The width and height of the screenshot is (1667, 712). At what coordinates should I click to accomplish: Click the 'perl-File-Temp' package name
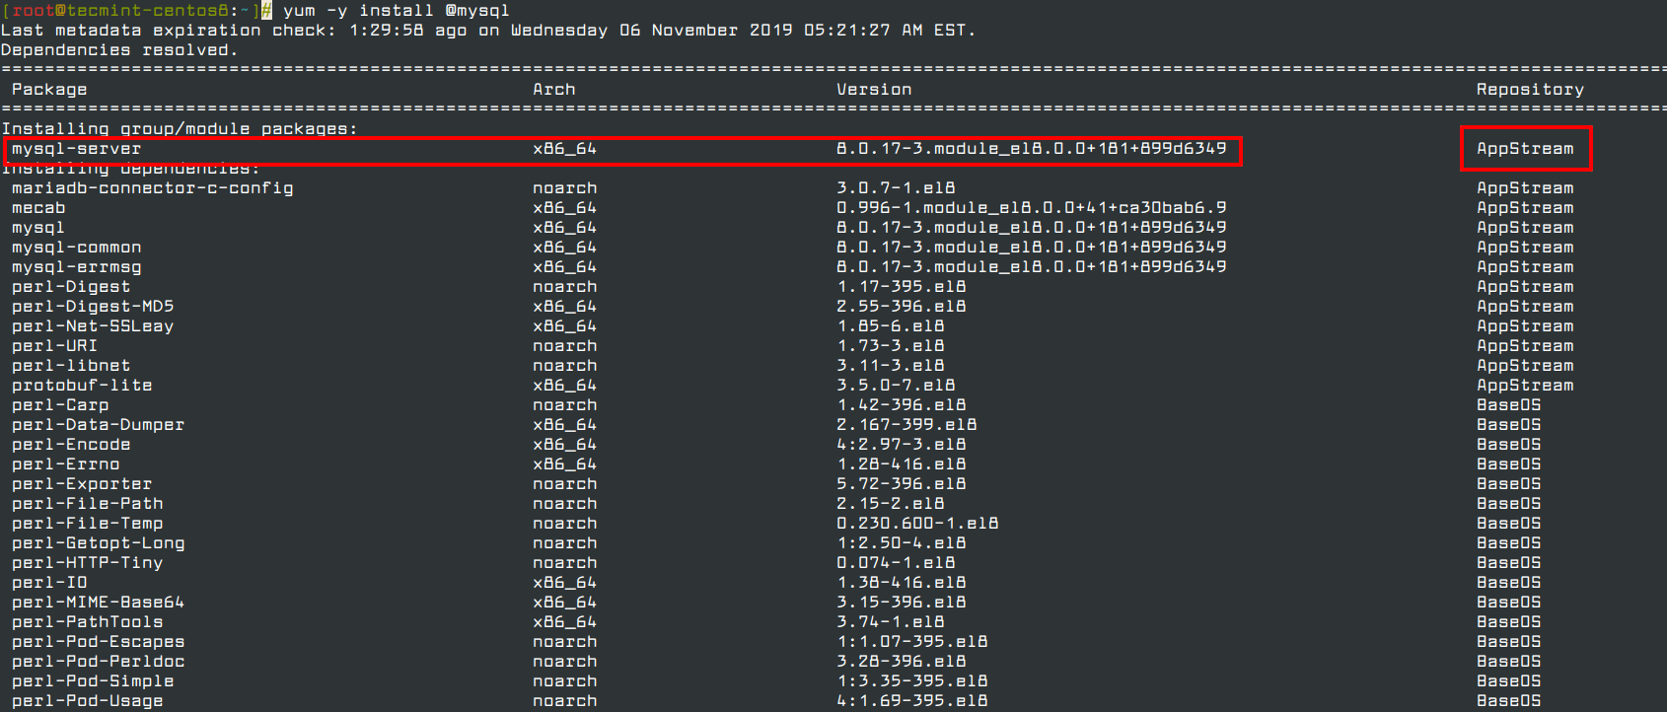(x=88, y=524)
